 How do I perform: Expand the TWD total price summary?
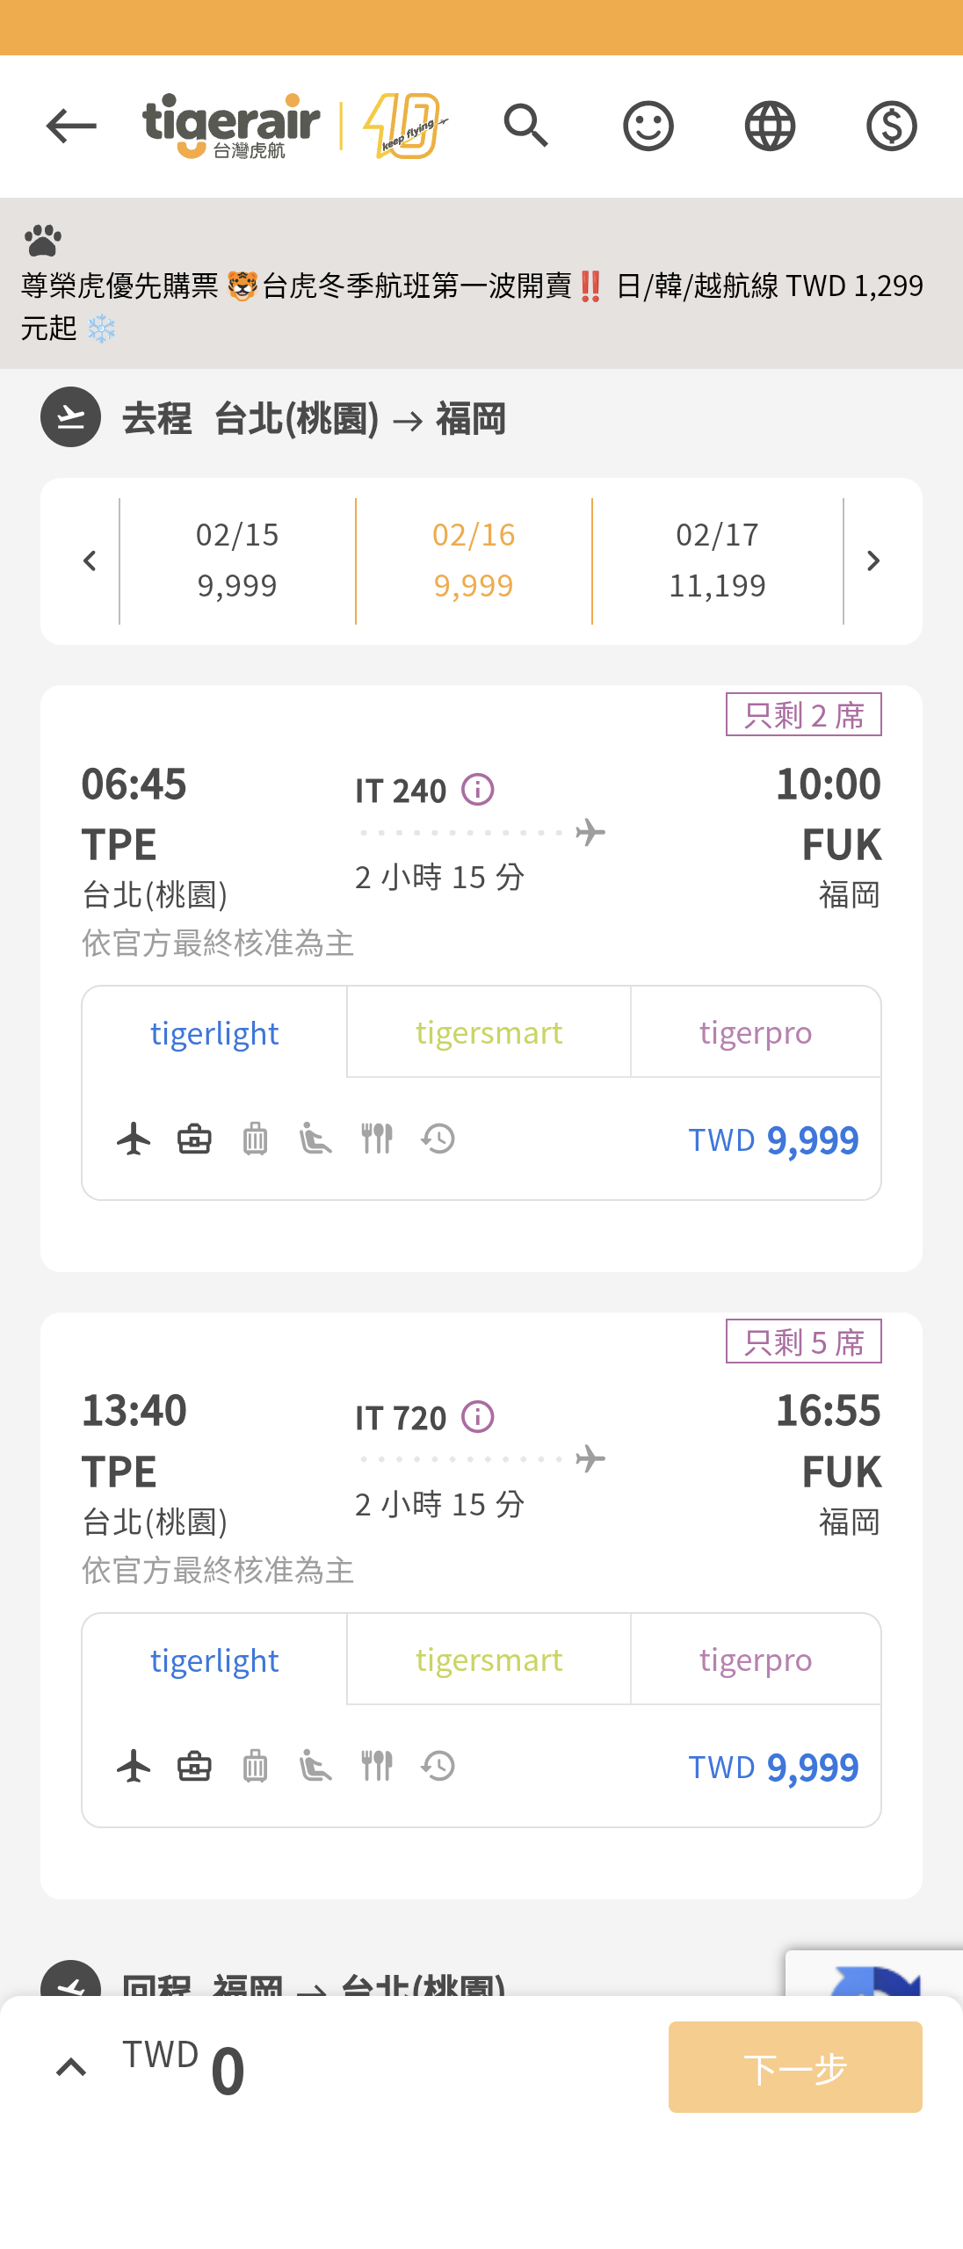pyautogui.click(x=71, y=2068)
